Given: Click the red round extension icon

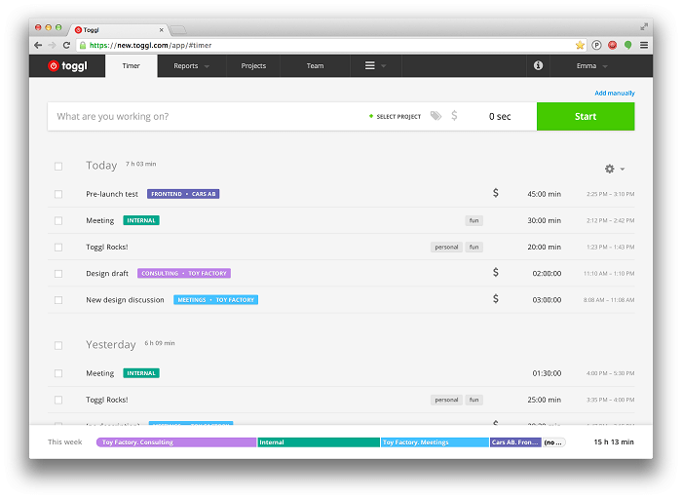Looking at the screenshot, I should pyautogui.click(x=613, y=45).
